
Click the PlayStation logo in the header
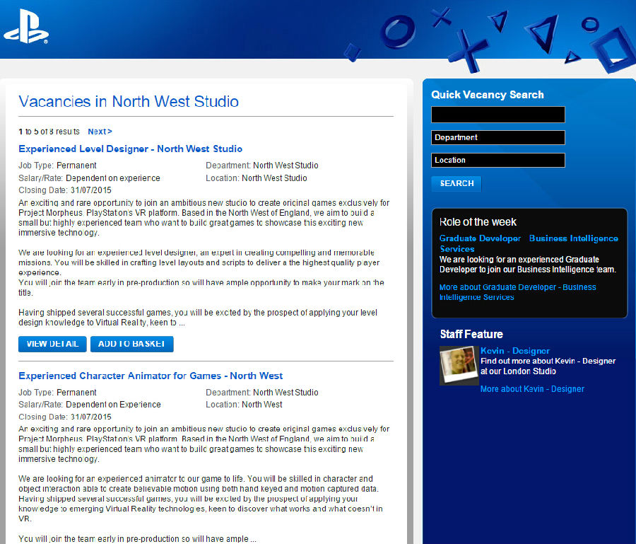point(25,27)
